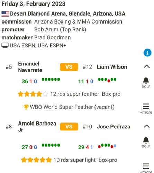Viewport: 154px width, 173px height.
Task: Click Liam Wilson's last-six results dots
Action: click(107, 80)
